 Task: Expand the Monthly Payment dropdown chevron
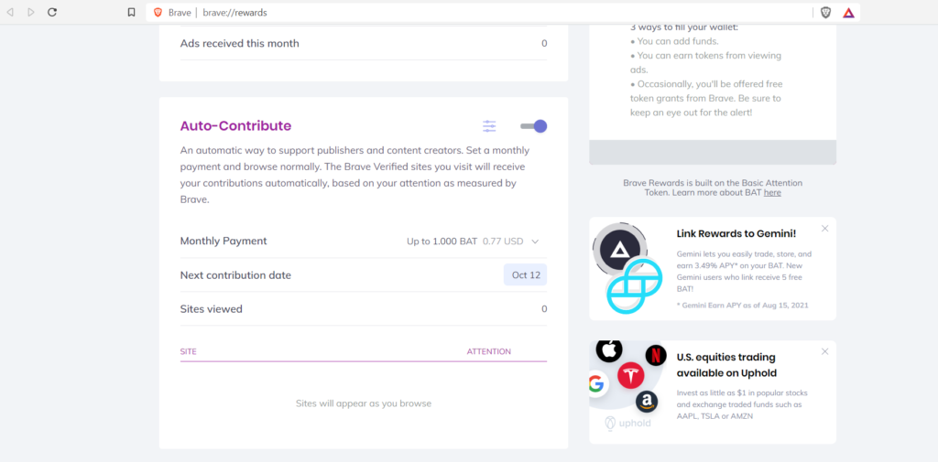click(535, 242)
